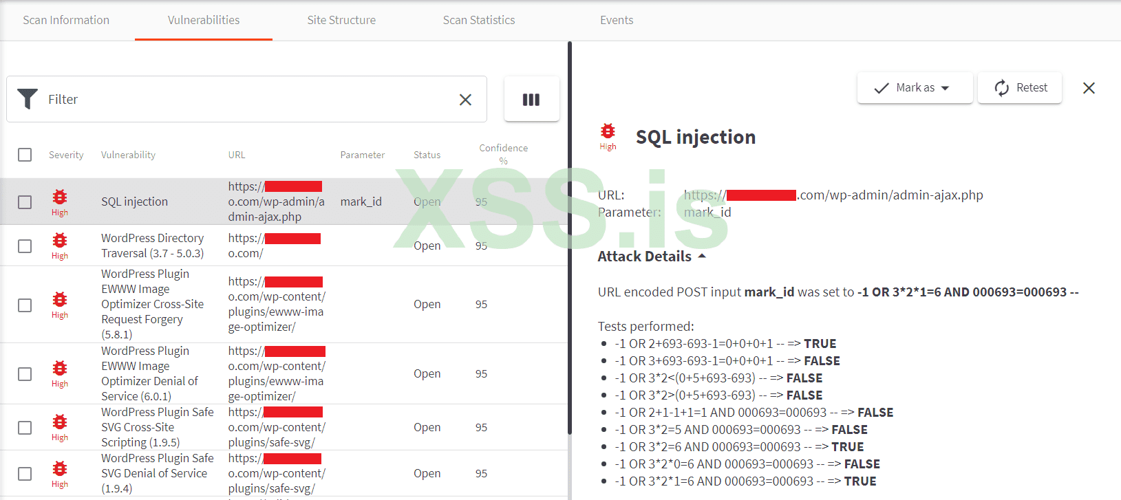This screenshot has width=1121, height=500.
Task: Click into the Filter input field
Action: tap(248, 100)
